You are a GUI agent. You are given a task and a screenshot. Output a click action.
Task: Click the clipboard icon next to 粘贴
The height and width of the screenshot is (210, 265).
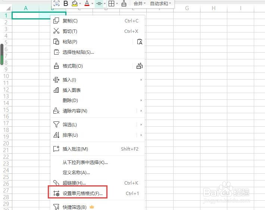[x=56, y=41]
